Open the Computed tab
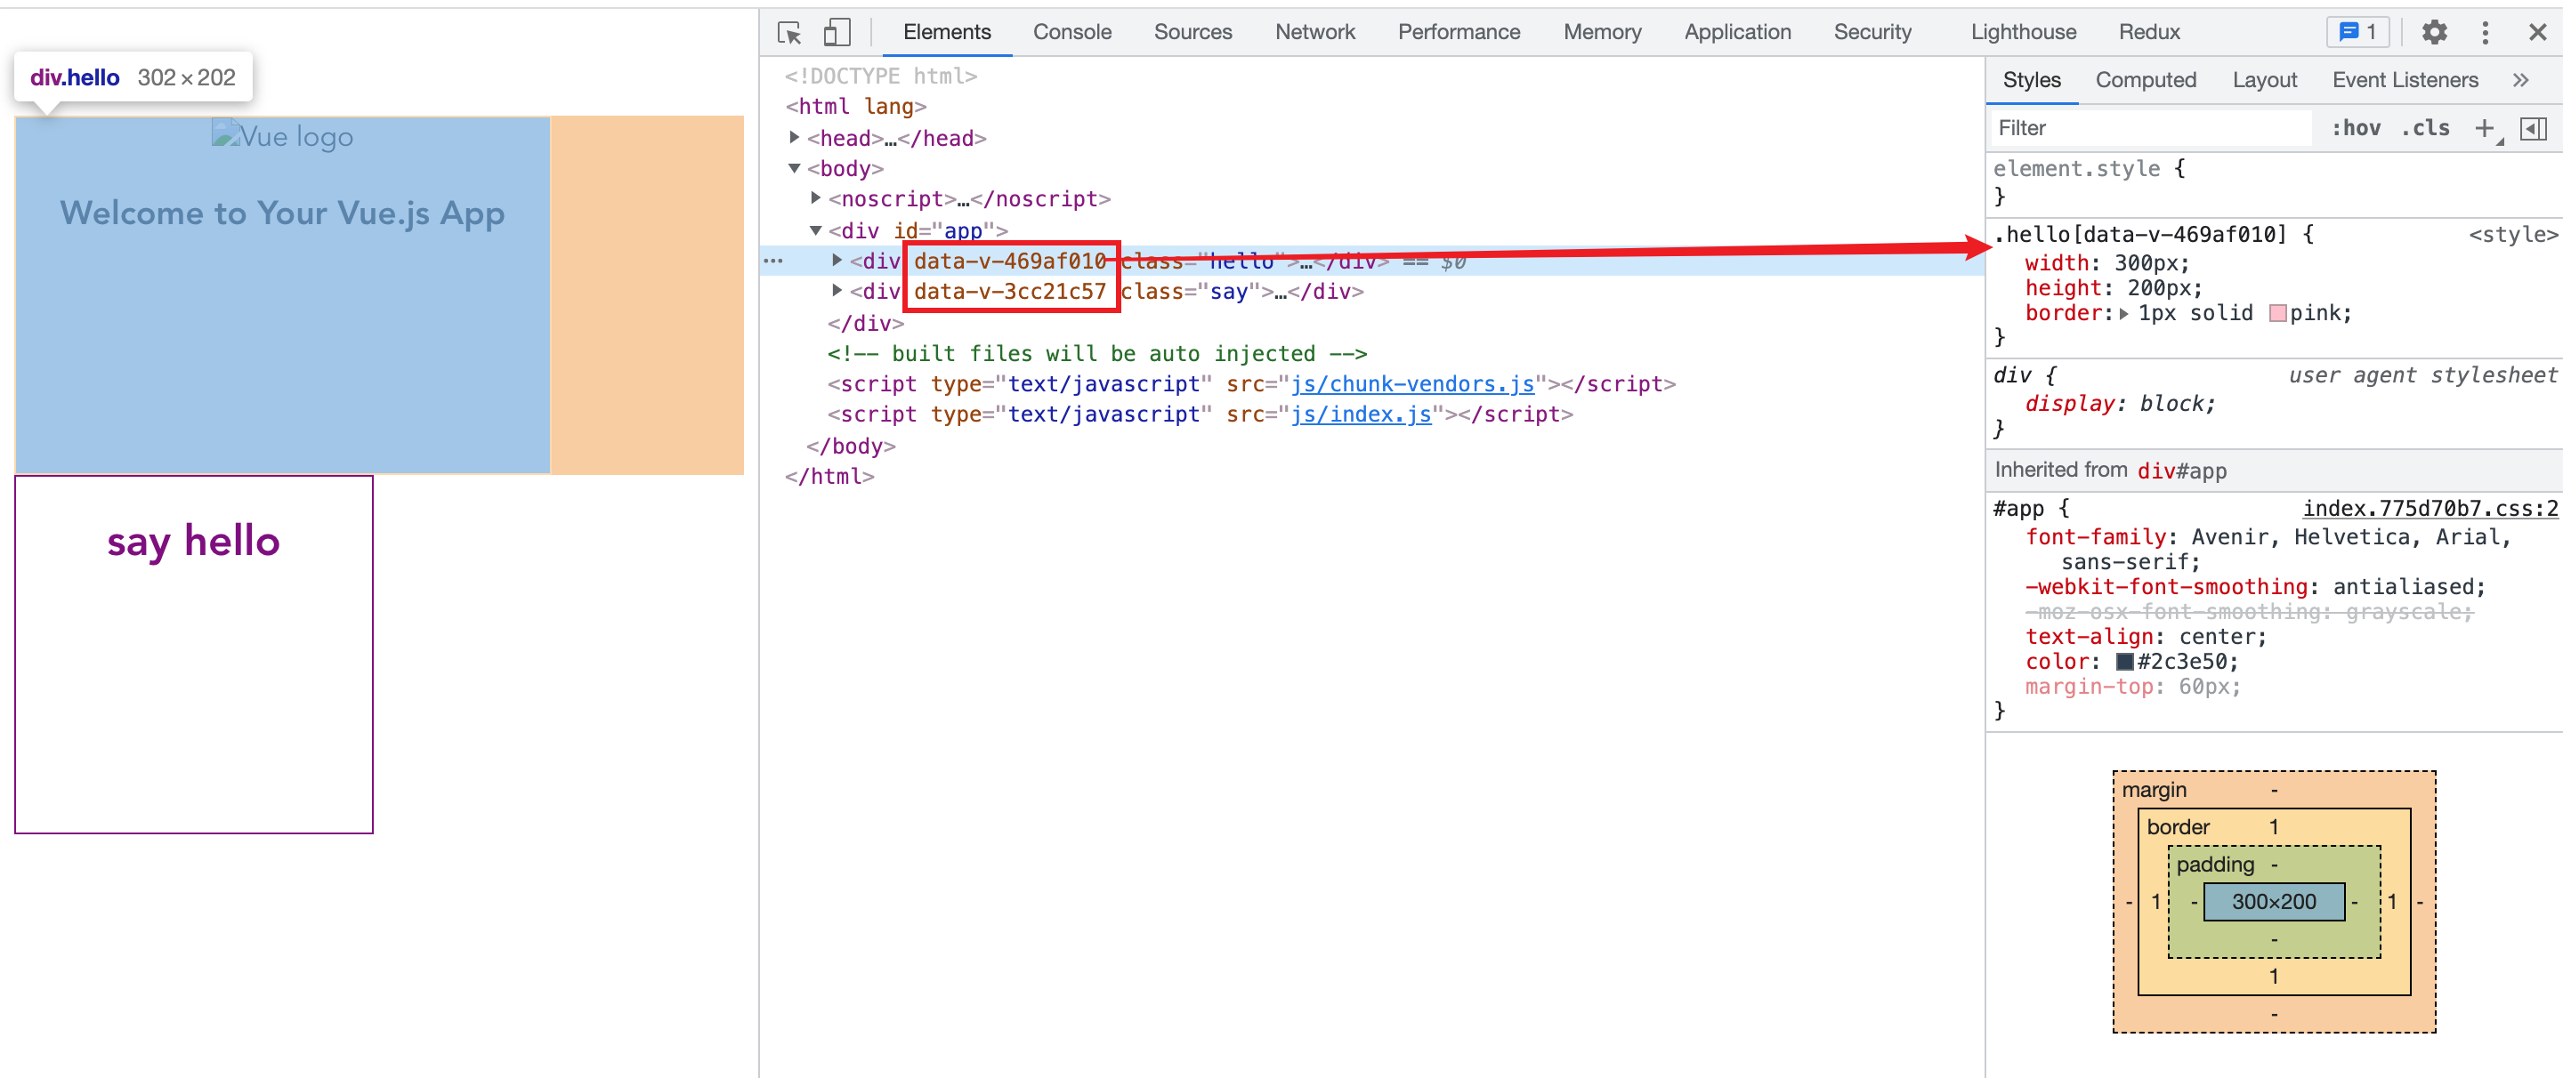The image size is (2563, 1078). [x=2145, y=81]
